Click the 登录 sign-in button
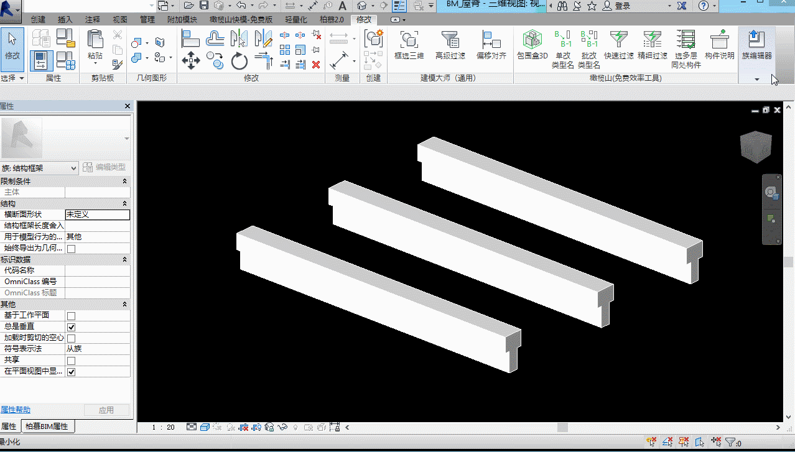Screen dimensions: 795x452 pyautogui.click(x=622, y=6)
